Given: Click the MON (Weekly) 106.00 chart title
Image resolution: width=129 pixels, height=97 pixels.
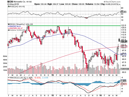Looking at the screenshot, I should 21,24.
